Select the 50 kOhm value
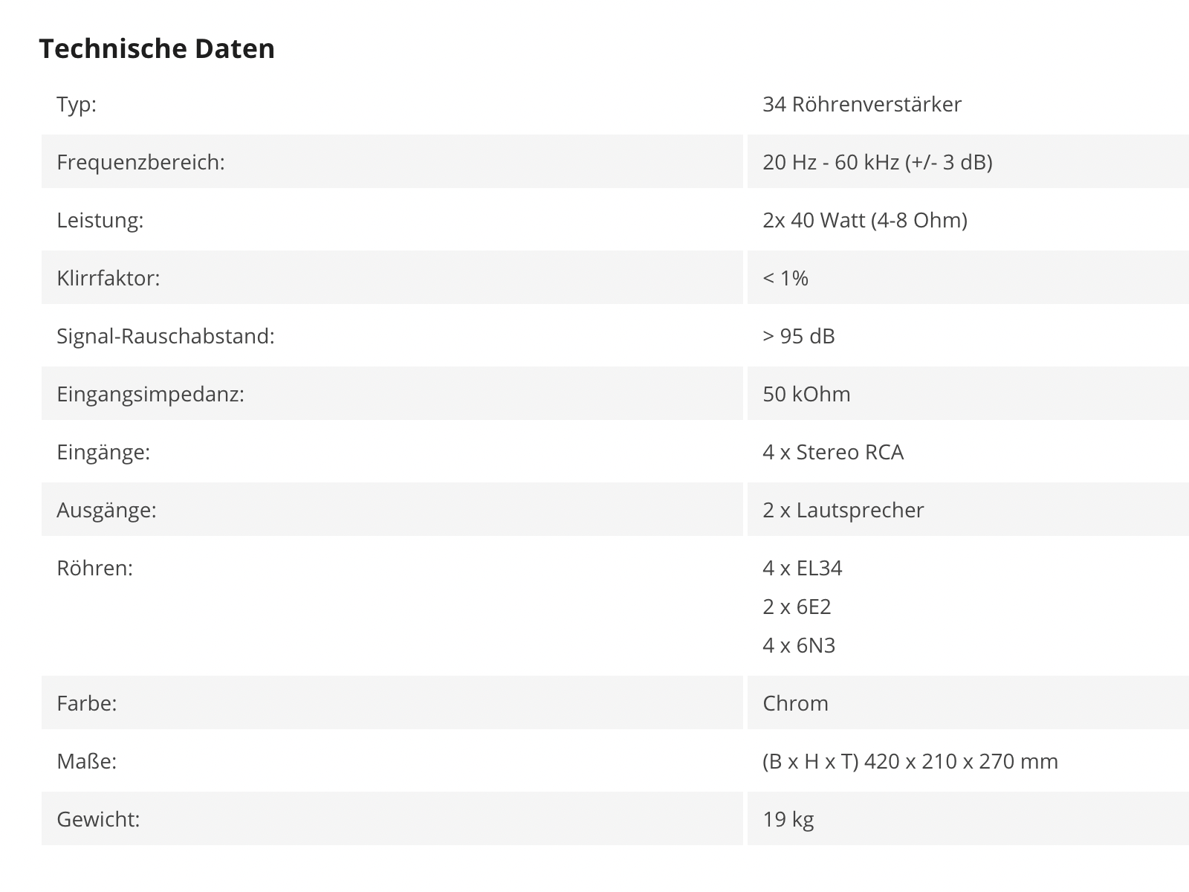 (806, 394)
